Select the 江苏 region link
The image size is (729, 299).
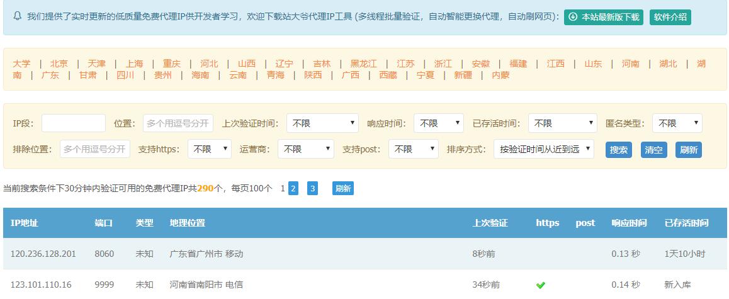click(x=405, y=64)
